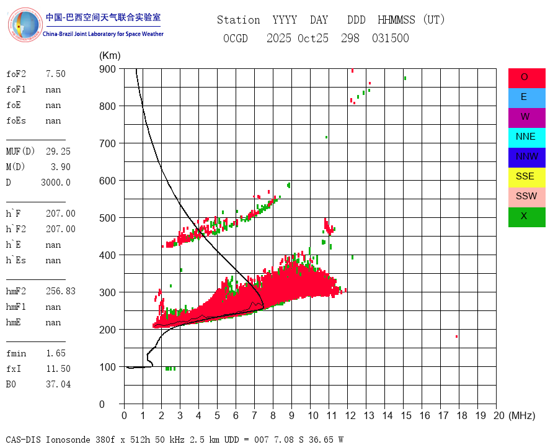Viewport: 558px width, 447px height.
Task: Select the red O legend swatch
Action: 526,78
